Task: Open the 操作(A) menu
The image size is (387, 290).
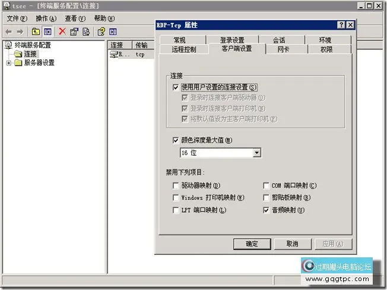Action: (x=46, y=18)
